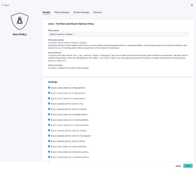Disable nodev option on /var/tmp partition
The width and height of the screenshot is (196, 170).
click(x=49, y=114)
